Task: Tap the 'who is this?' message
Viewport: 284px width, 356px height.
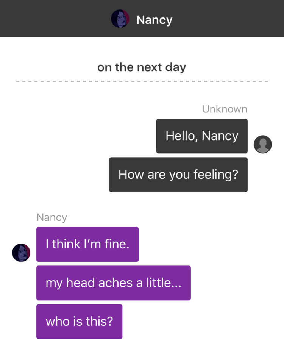Action: [79, 322]
